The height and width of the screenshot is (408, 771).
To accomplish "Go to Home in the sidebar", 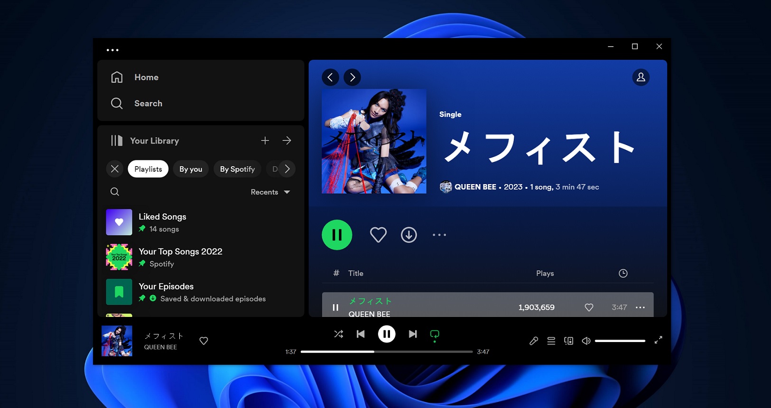I will pyautogui.click(x=146, y=77).
